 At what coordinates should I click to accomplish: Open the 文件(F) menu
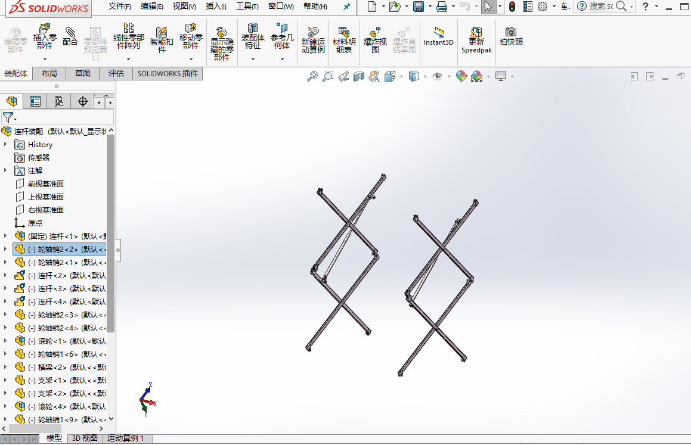tap(119, 7)
